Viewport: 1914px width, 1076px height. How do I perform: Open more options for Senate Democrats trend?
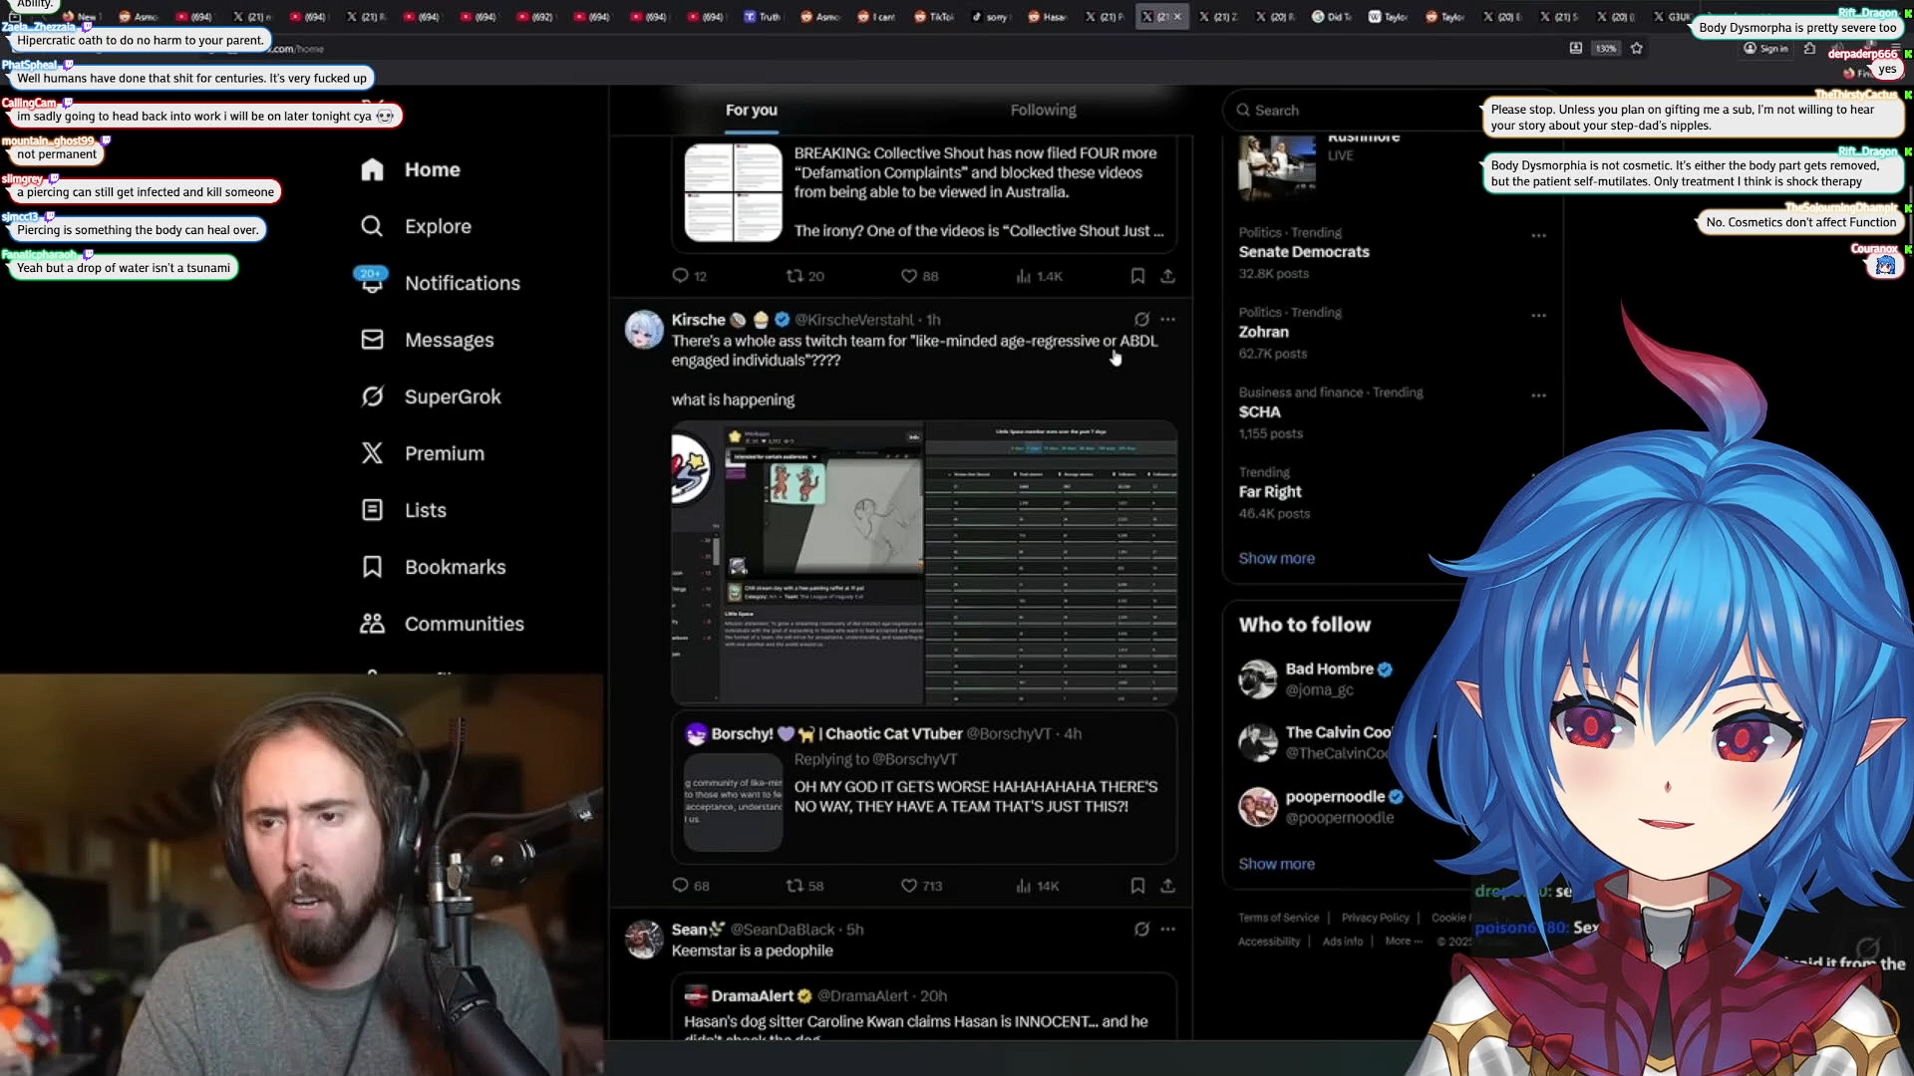(1538, 236)
